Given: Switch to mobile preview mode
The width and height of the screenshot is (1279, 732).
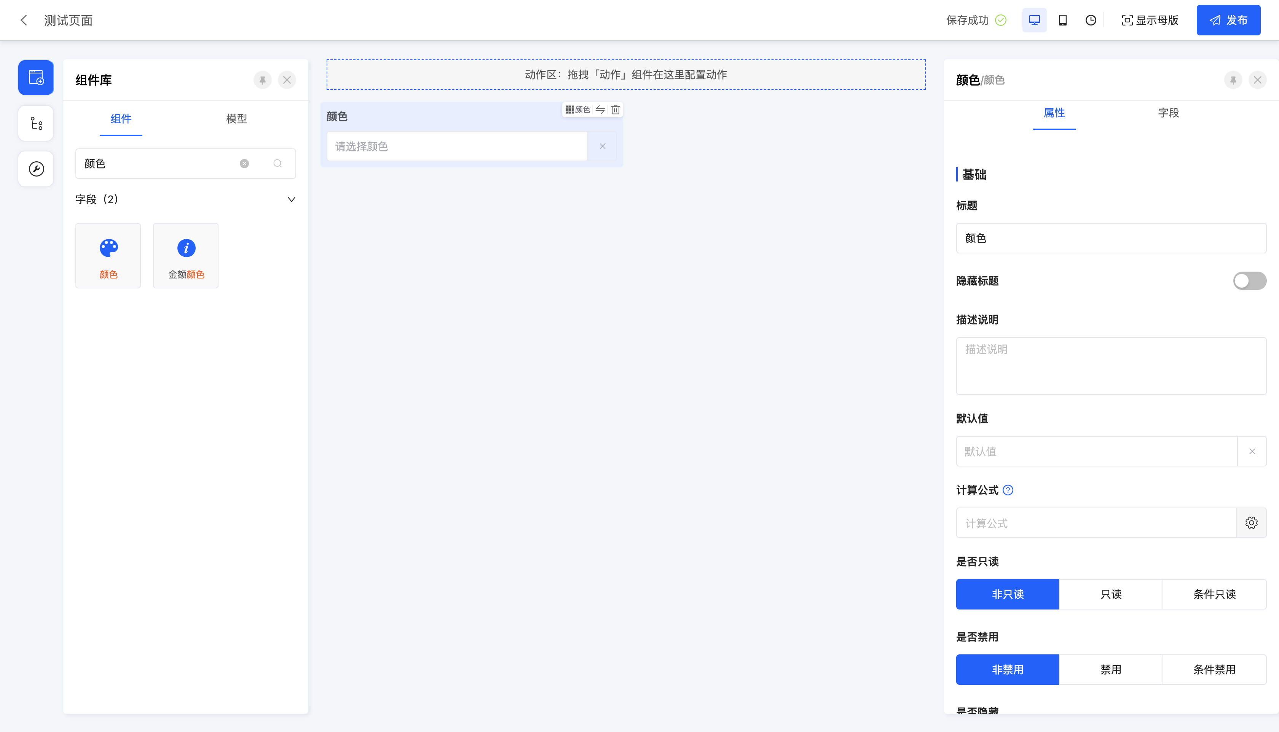Looking at the screenshot, I should click(1062, 20).
